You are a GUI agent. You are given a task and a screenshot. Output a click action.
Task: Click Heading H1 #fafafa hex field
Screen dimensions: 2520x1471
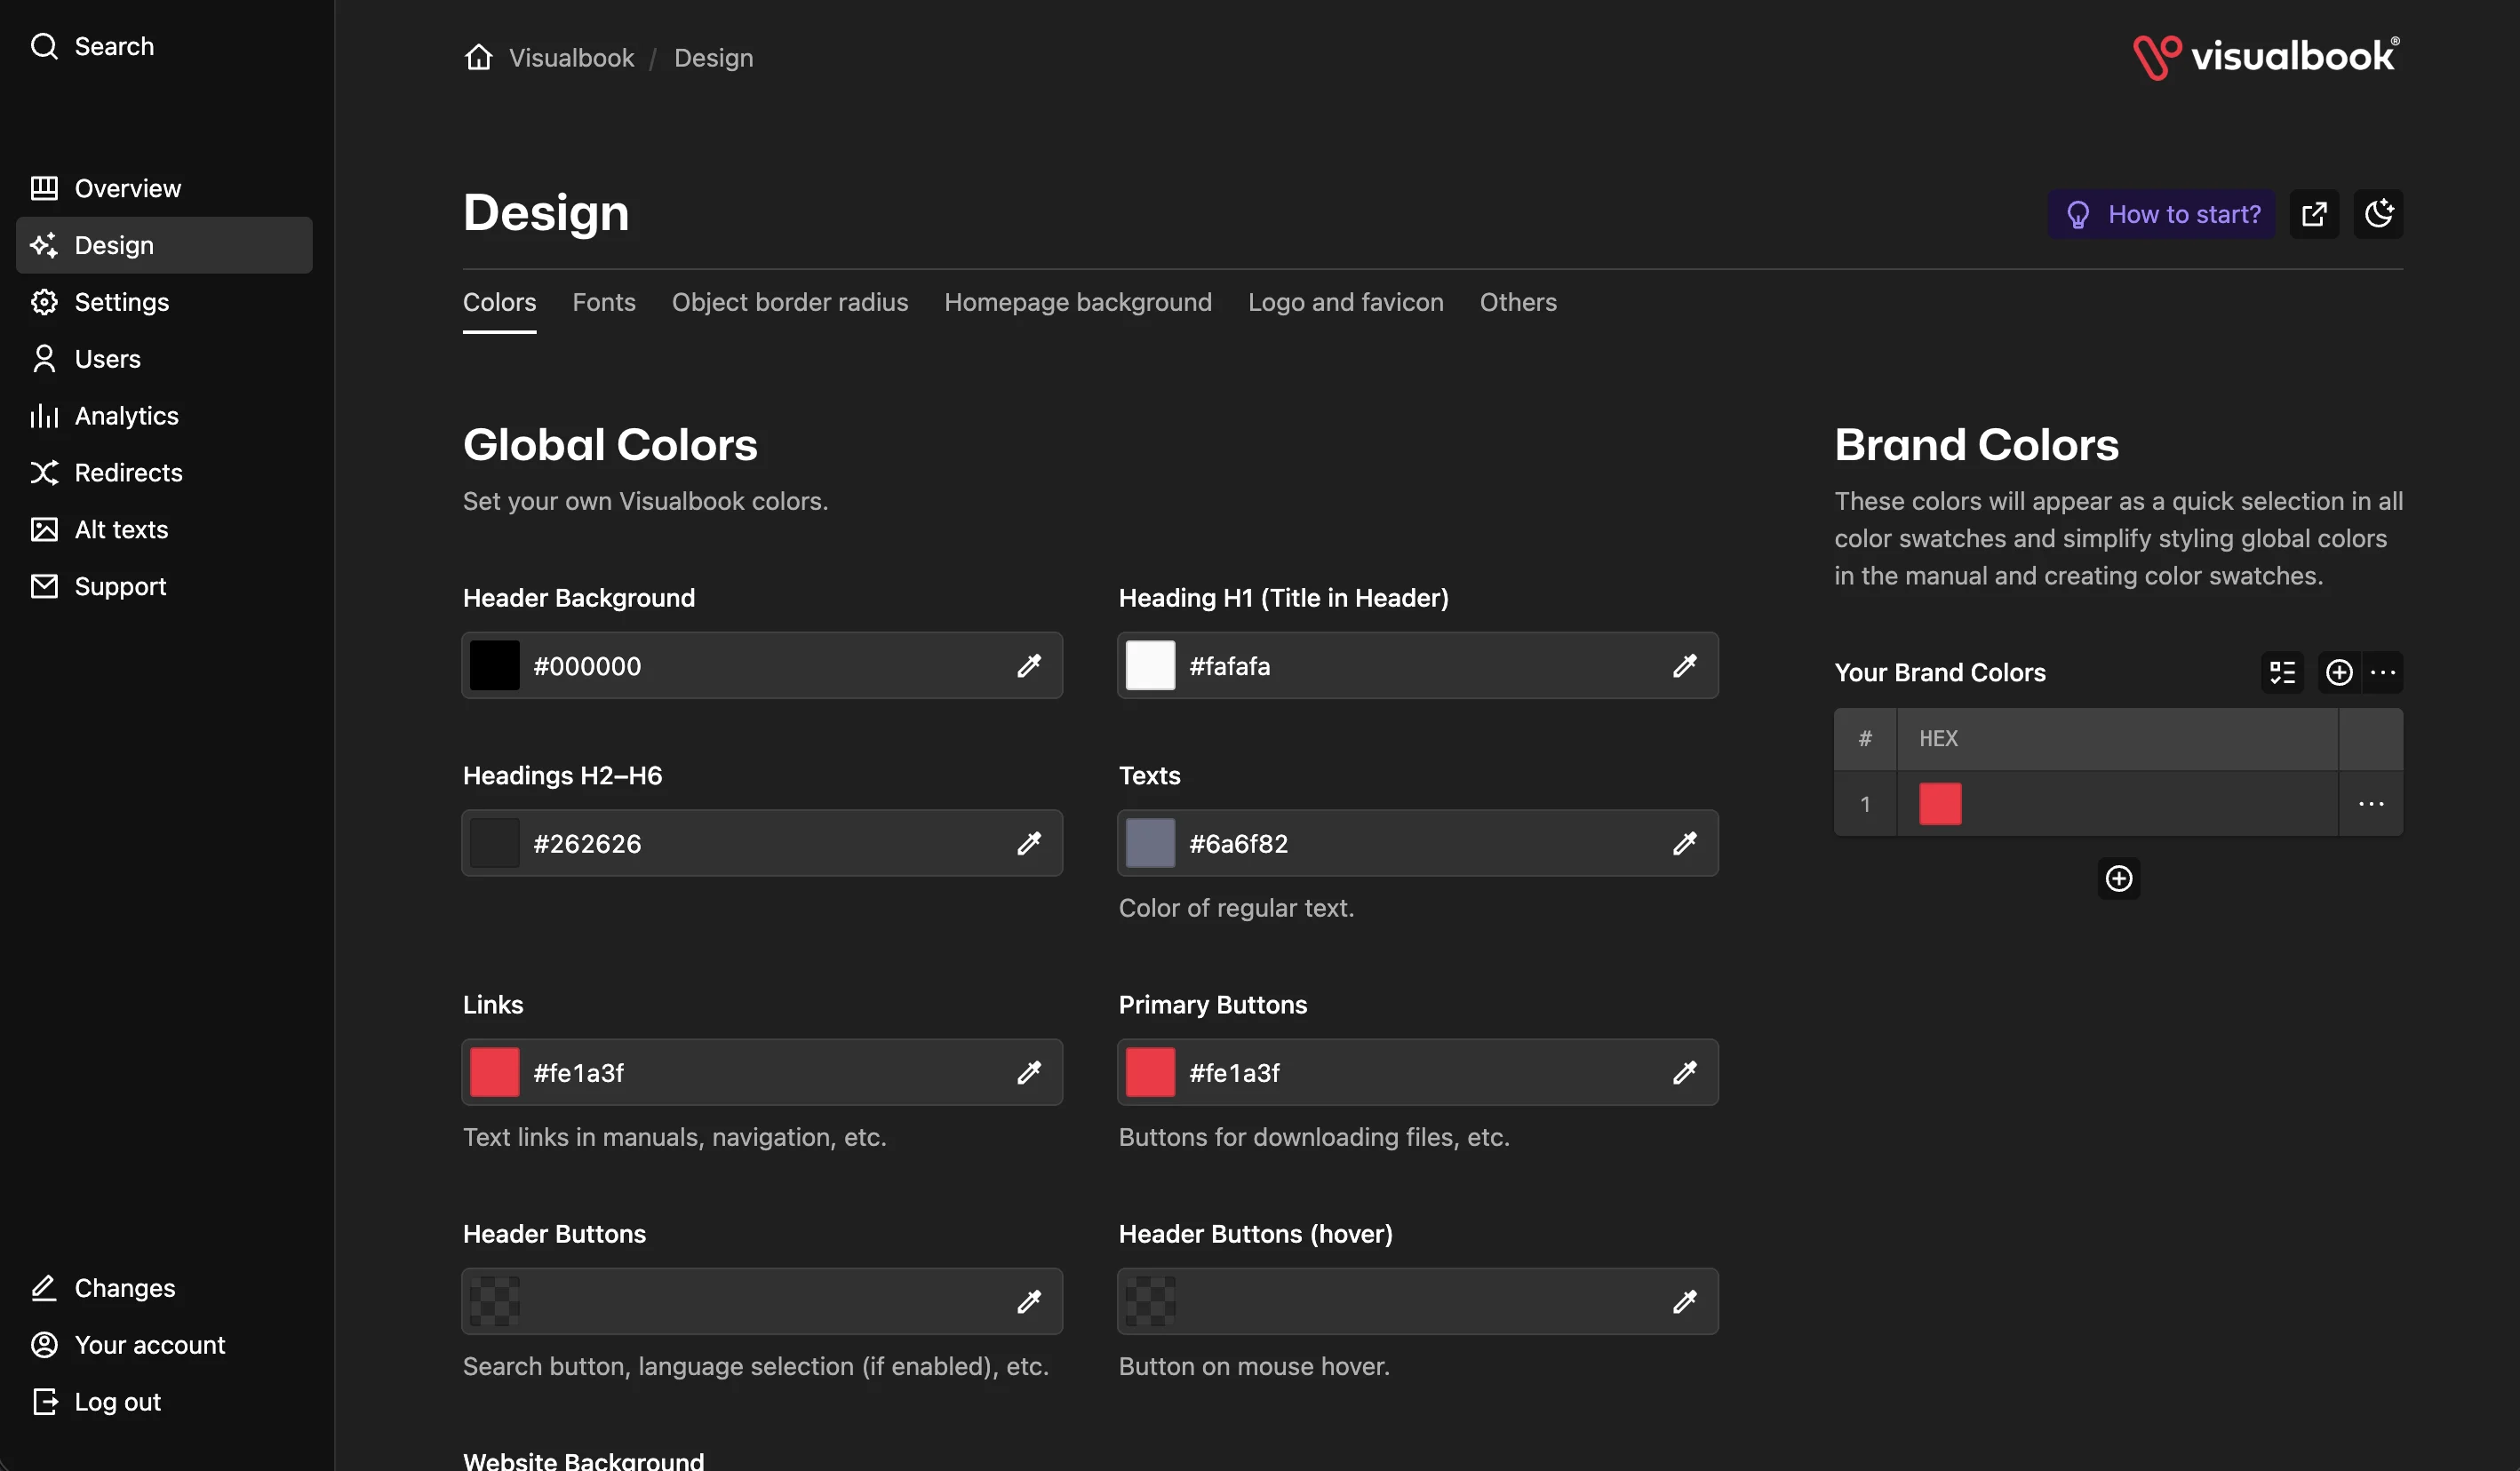pyautogui.click(x=1420, y=666)
